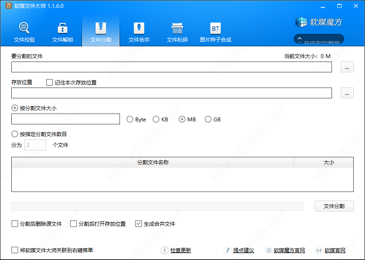Image resolution: width=365 pixels, height=260 pixels.
Task: Choose the KB unit
Action: pyautogui.click(x=156, y=119)
